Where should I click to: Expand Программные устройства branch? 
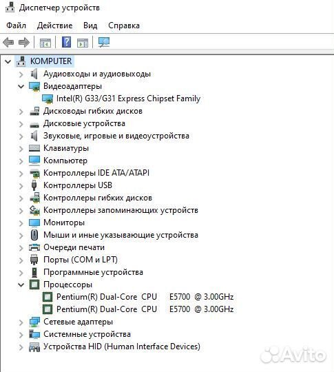point(21,273)
